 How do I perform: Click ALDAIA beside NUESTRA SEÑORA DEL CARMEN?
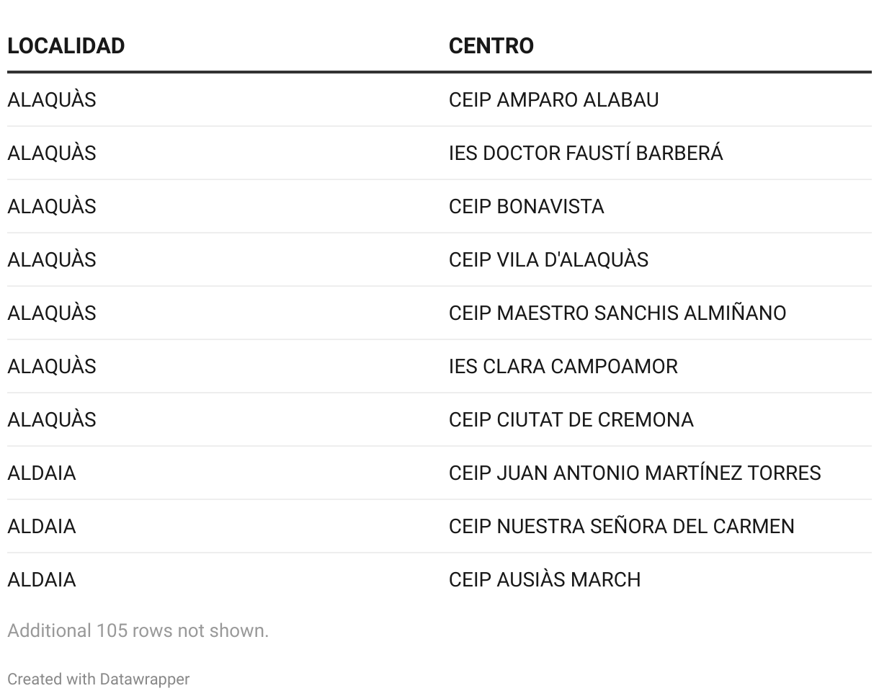coord(42,526)
